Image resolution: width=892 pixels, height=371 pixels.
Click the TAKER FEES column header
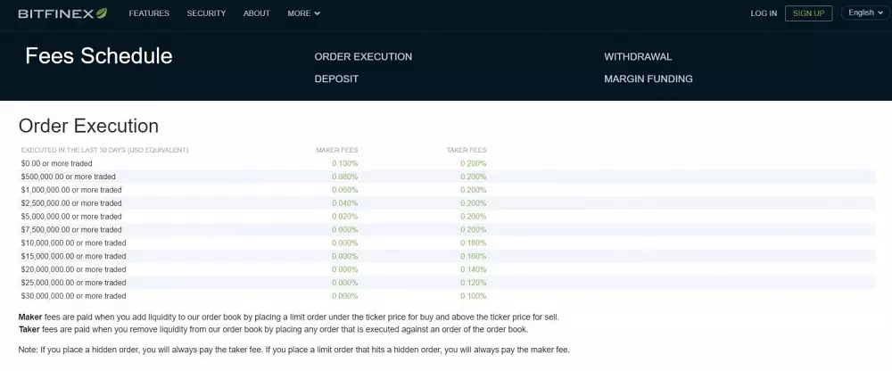[x=467, y=150]
